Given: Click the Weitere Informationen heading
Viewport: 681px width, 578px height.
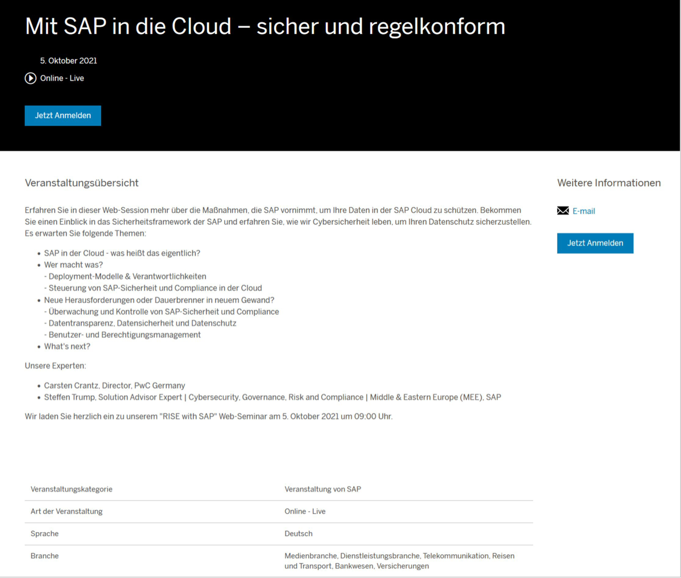Looking at the screenshot, I should click(609, 183).
